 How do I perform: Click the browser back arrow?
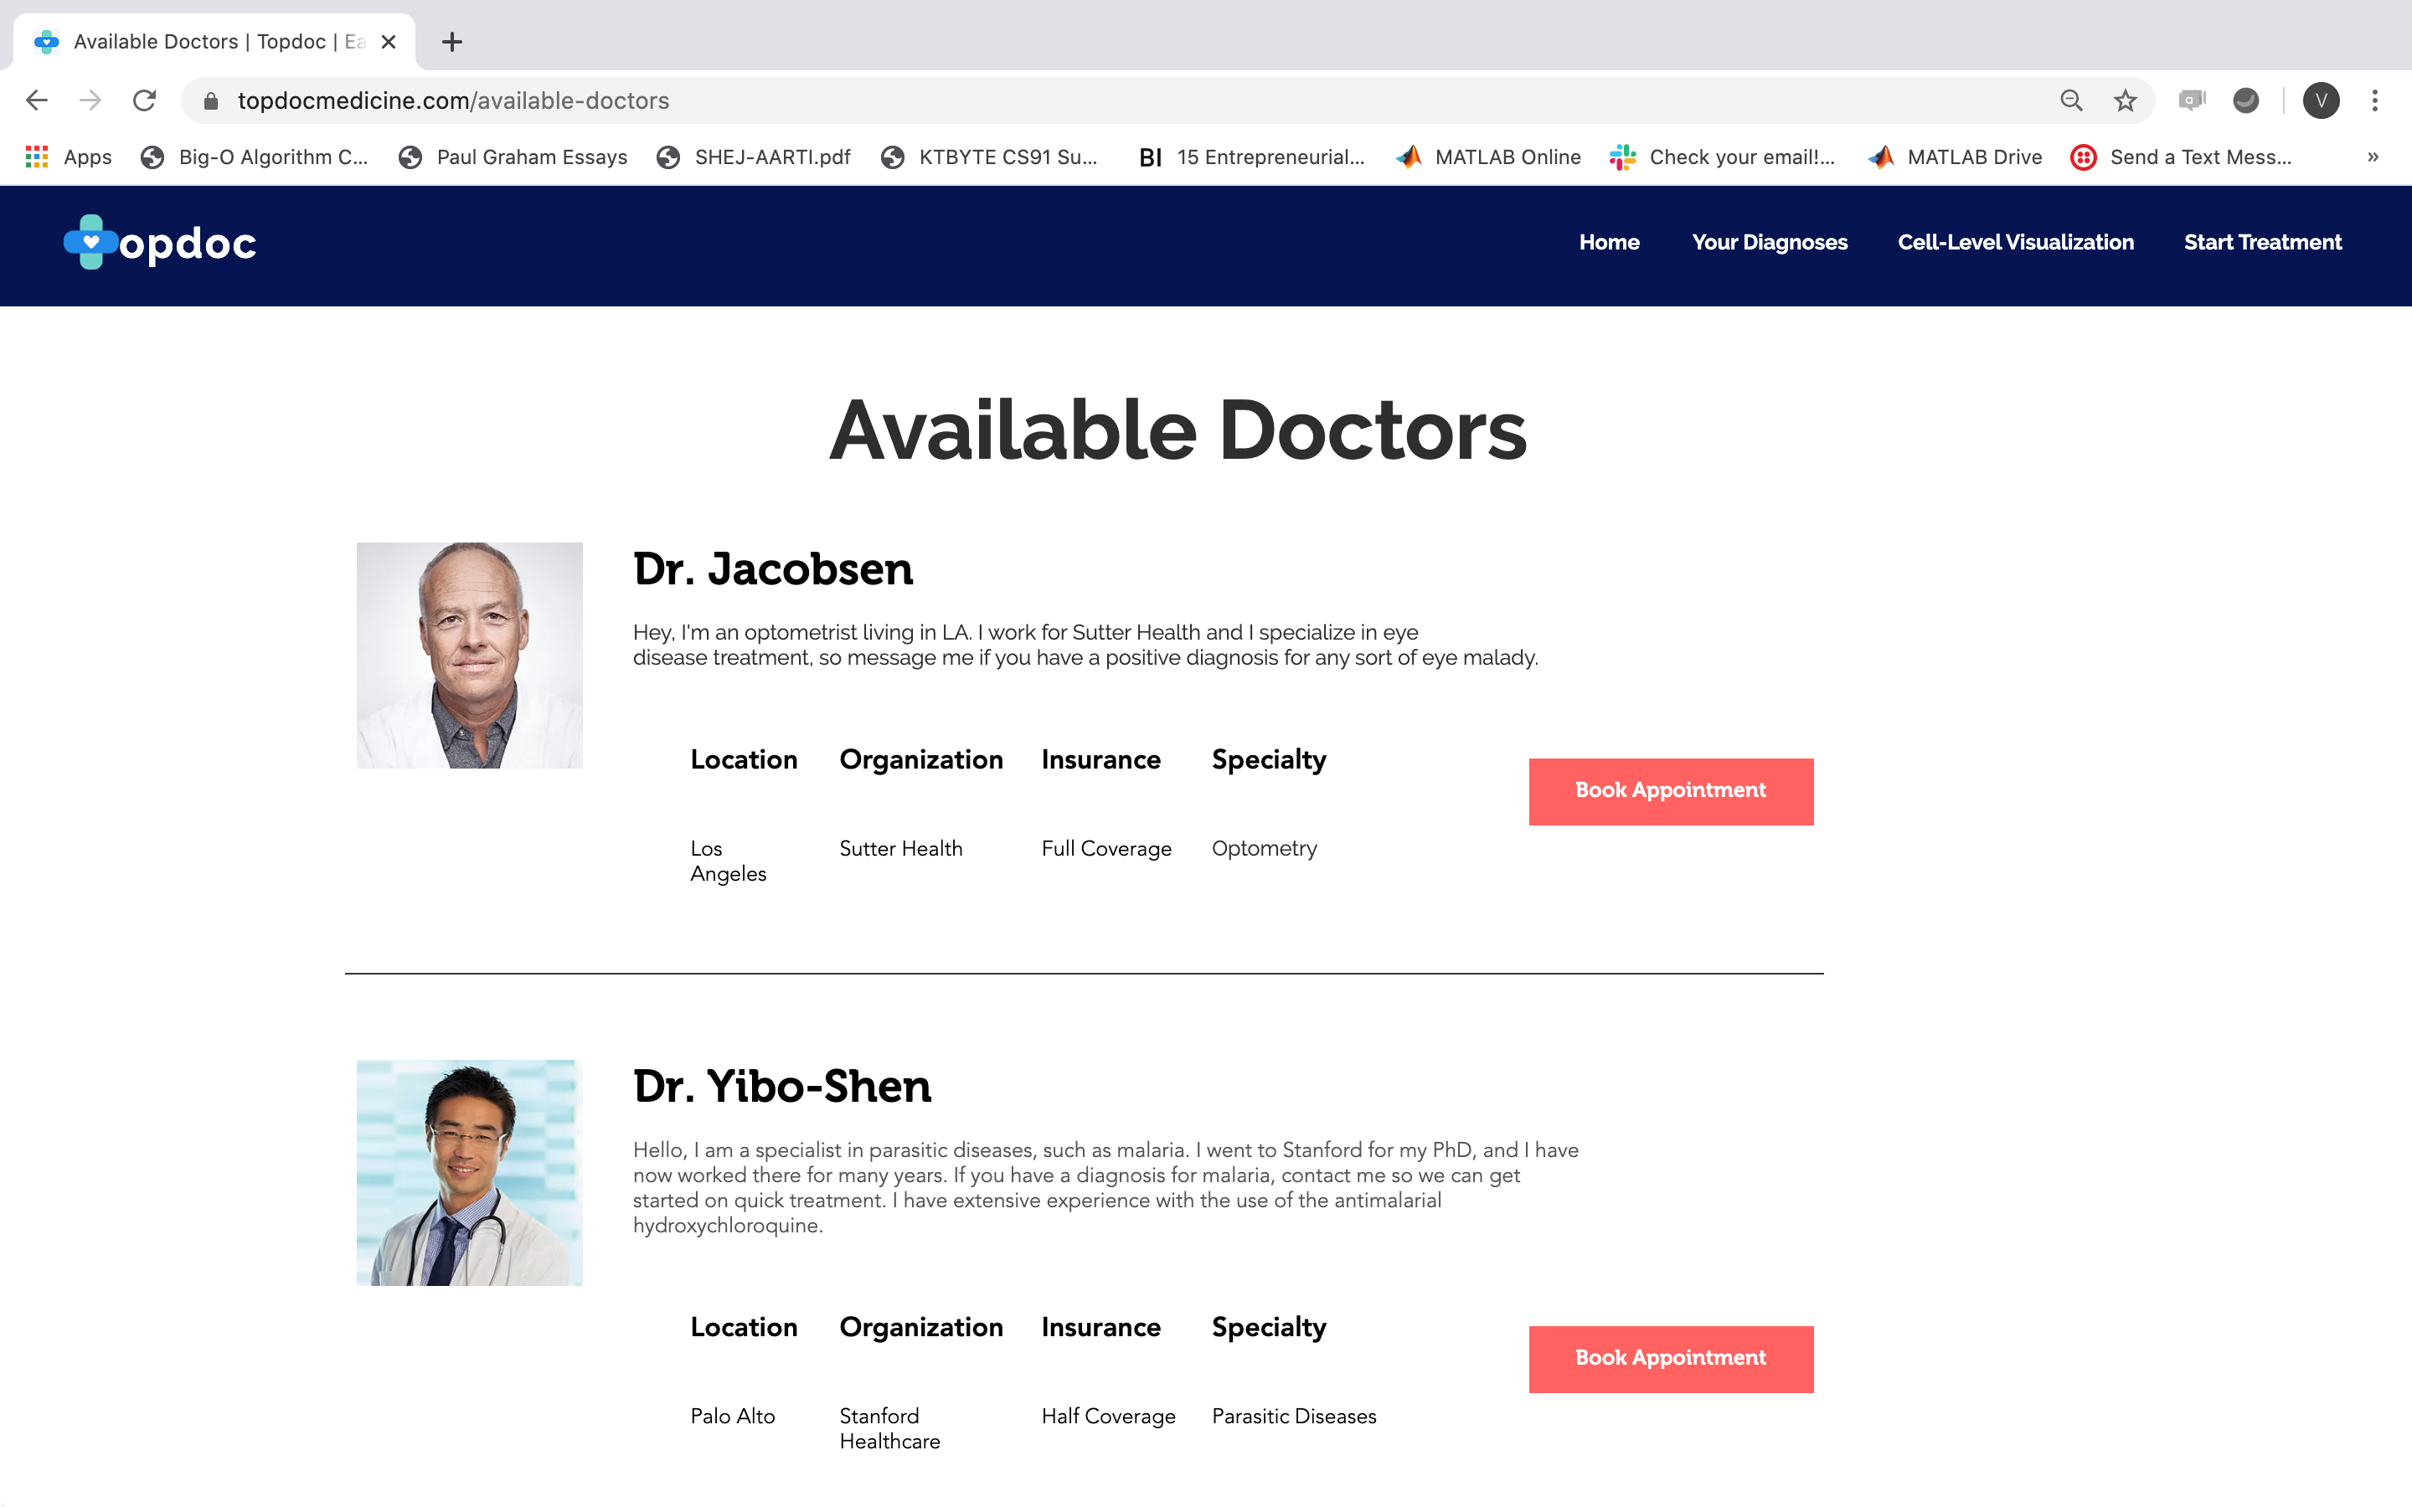[x=37, y=100]
